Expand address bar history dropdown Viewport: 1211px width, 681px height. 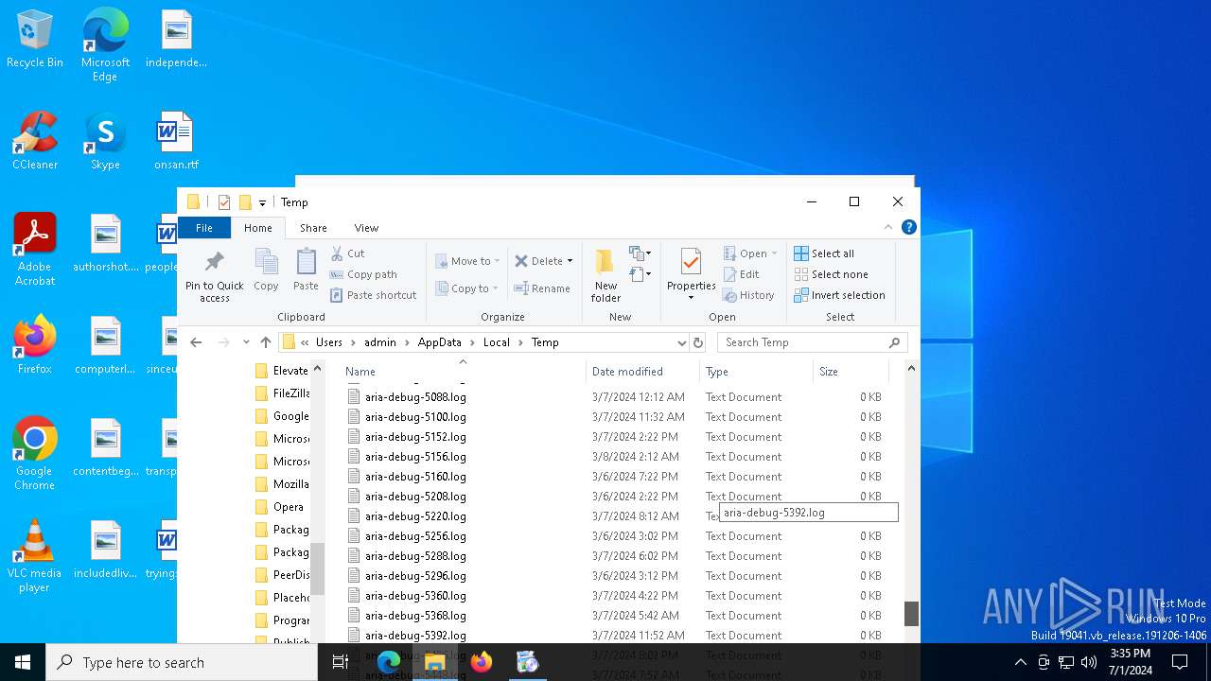coord(681,342)
